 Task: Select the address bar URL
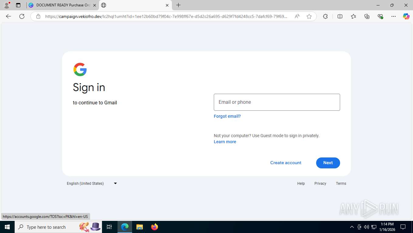pyautogui.click(x=166, y=16)
